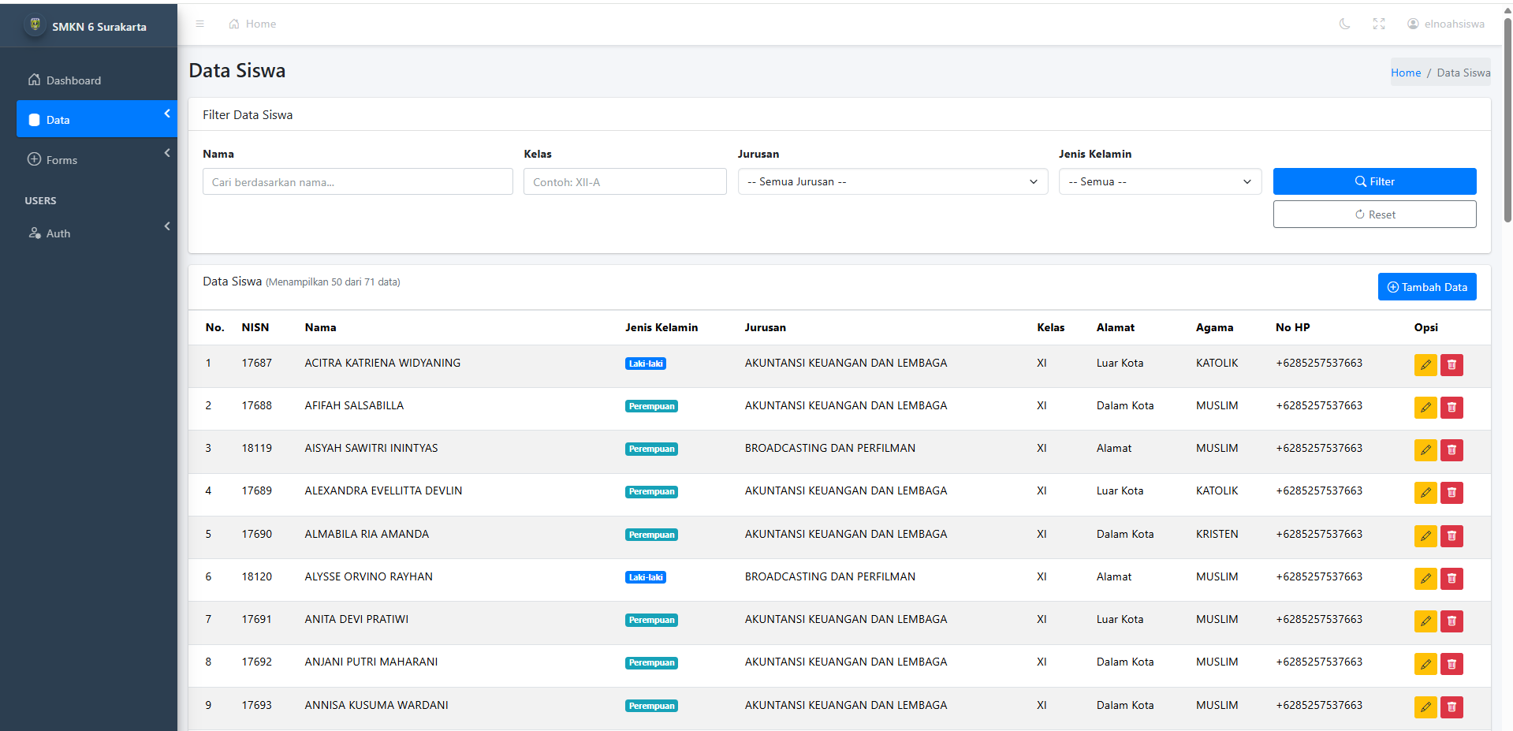1513x731 pixels.
Task: Click the trash icon for ANJANI PUTRI MAHARANI
Action: [1452, 664]
